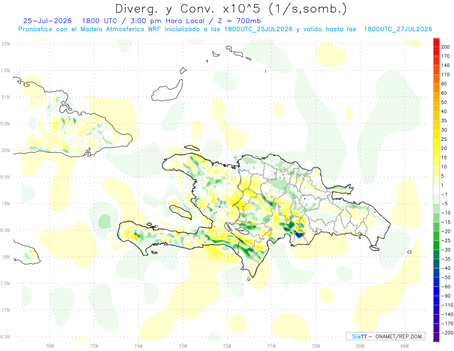The image size is (454, 351).
Task: Click the "70W" longitude label
Action: (316, 346)
